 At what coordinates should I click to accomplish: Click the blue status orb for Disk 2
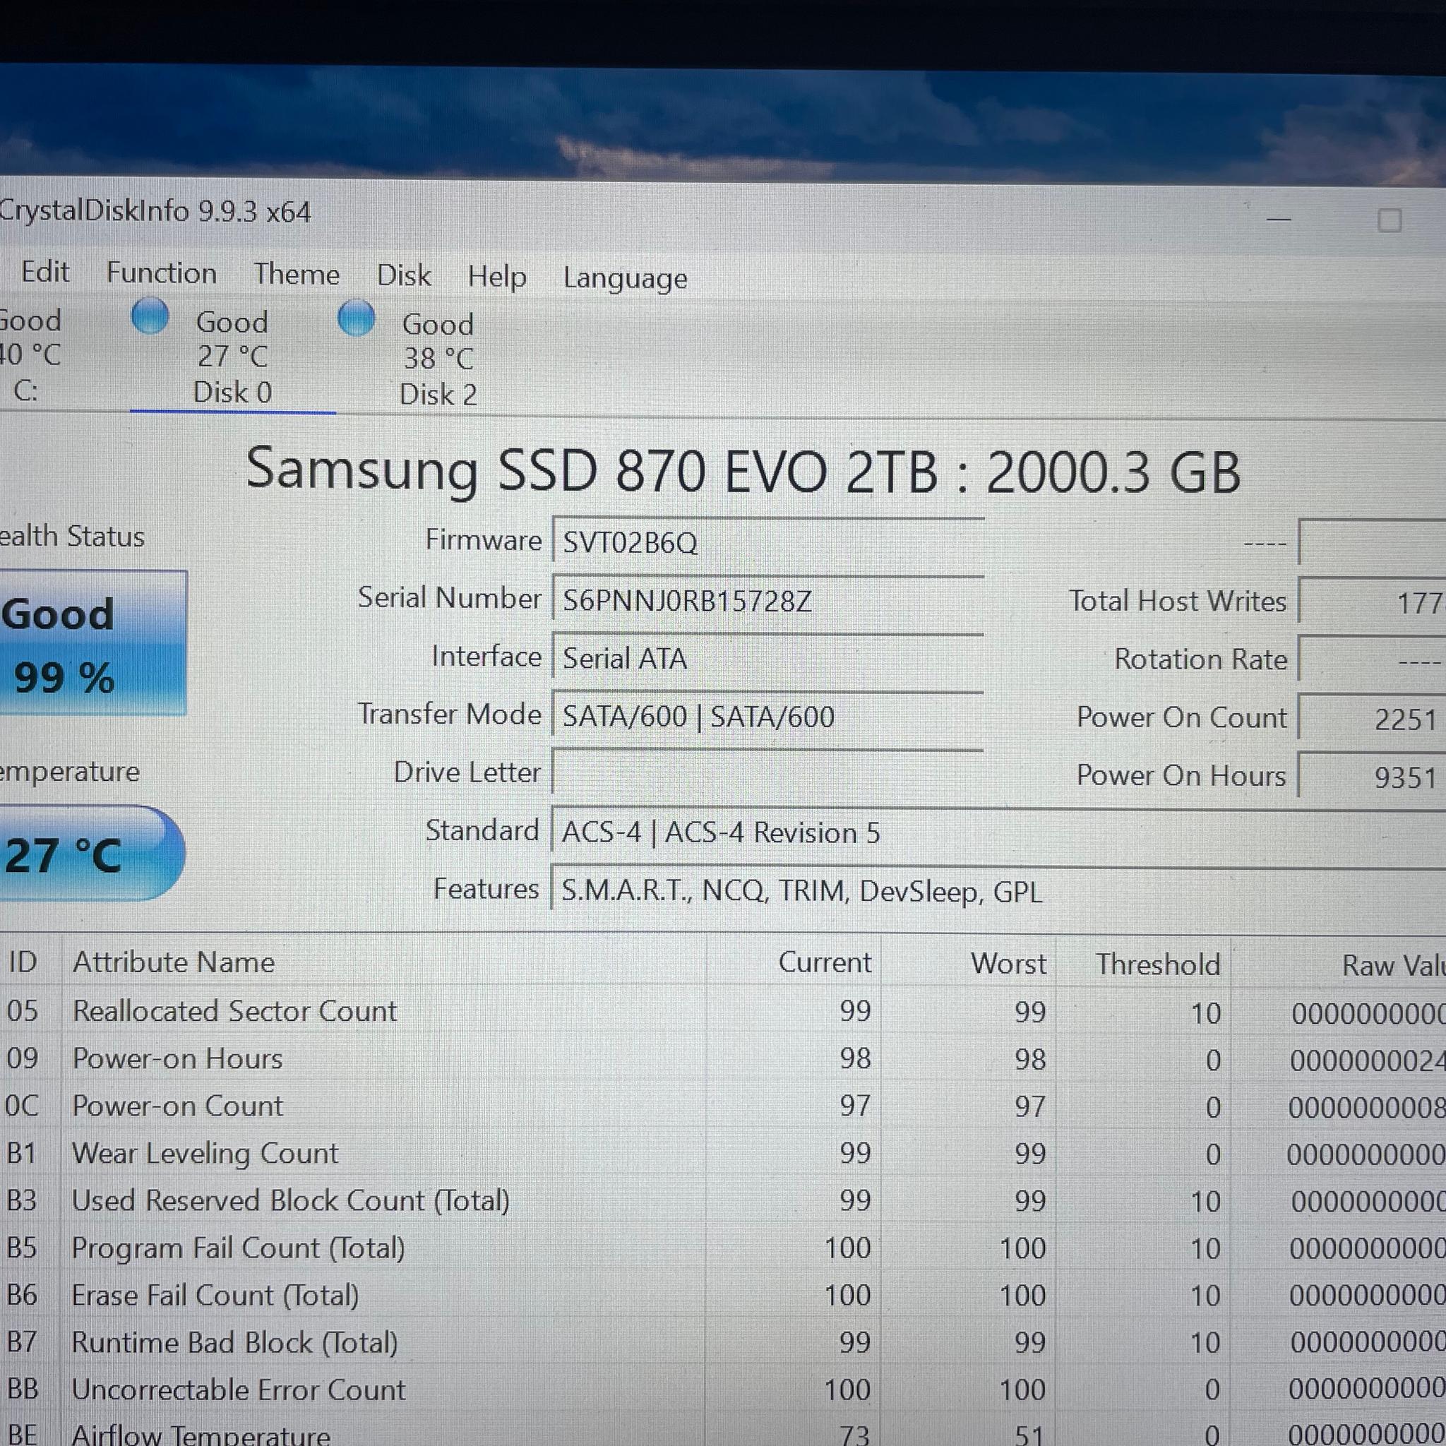click(357, 317)
